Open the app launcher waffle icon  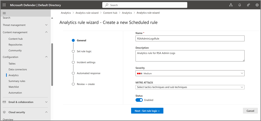pos(4,5)
